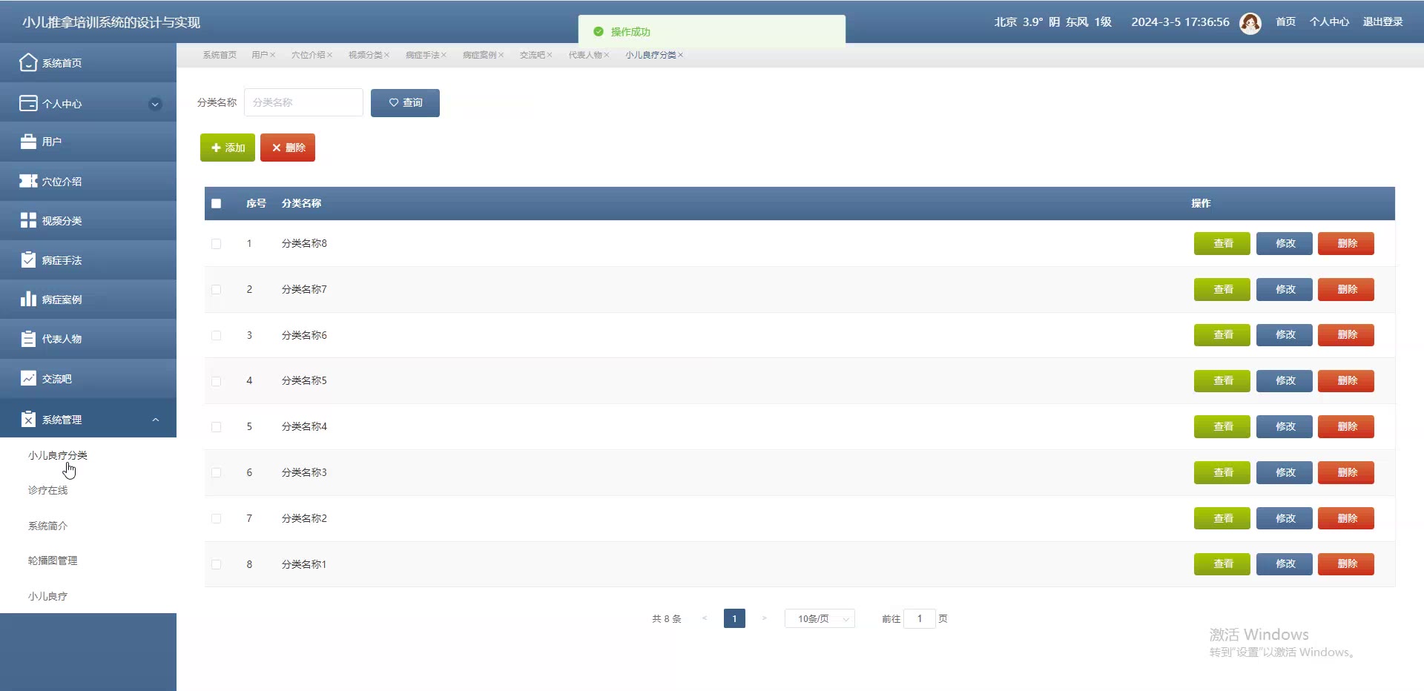Click the user avatar in header
Viewport: 1424px width, 691px height.
point(1250,23)
